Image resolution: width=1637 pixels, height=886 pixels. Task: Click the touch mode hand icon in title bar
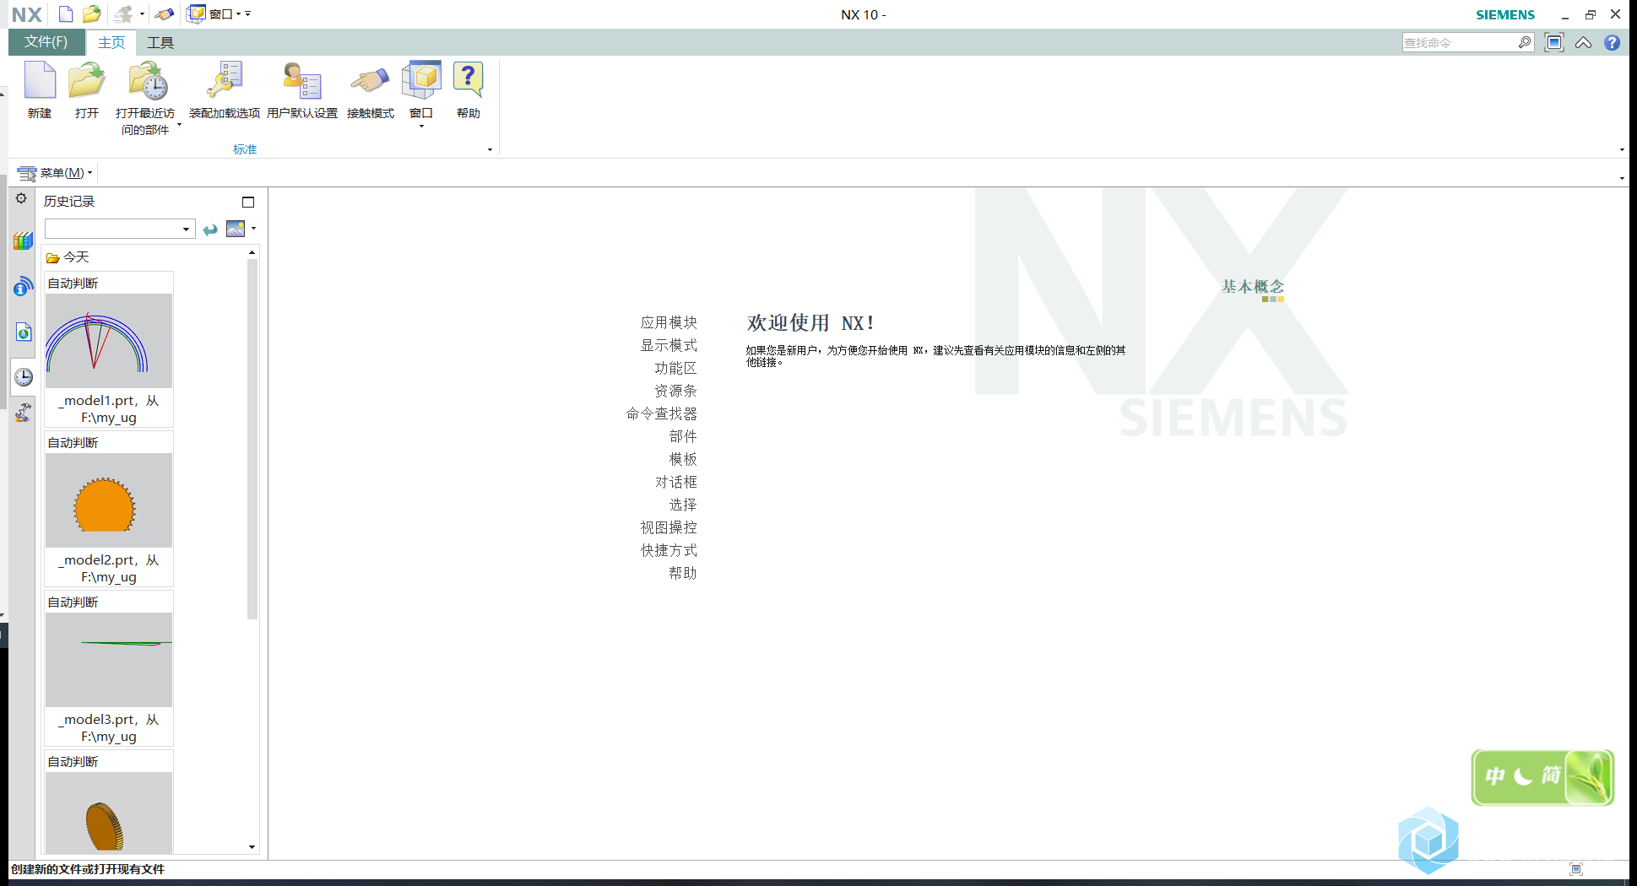click(x=165, y=14)
